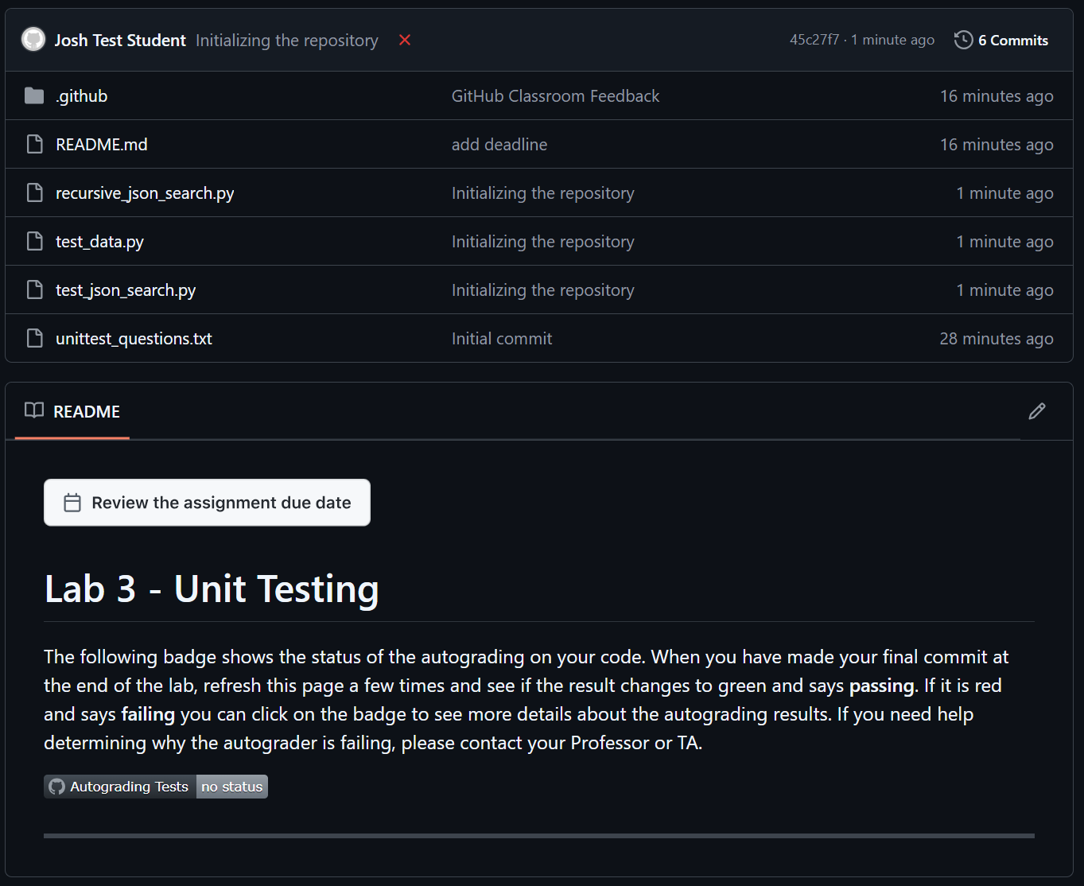Open the test_json_search.py file
Viewport: 1084px width, 886px height.
pos(125,290)
